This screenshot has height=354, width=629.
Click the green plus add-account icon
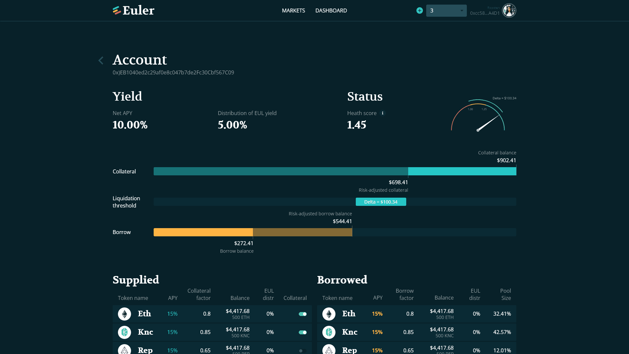(419, 10)
